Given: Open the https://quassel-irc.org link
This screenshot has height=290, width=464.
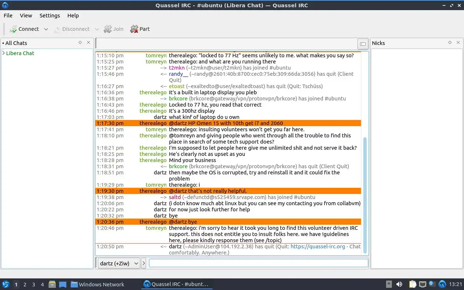Looking at the screenshot, I should 318,246.
